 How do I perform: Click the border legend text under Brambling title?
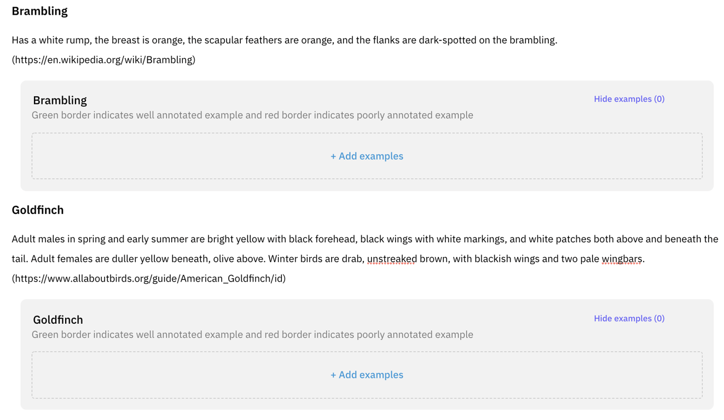tap(252, 115)
